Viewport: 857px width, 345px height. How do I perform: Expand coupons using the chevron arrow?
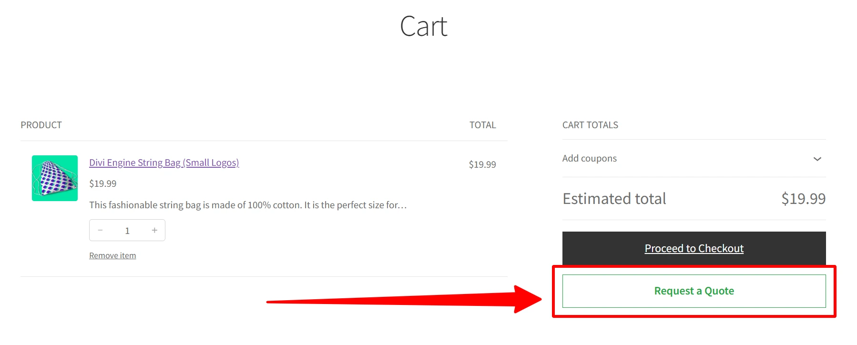click(817, 159)
